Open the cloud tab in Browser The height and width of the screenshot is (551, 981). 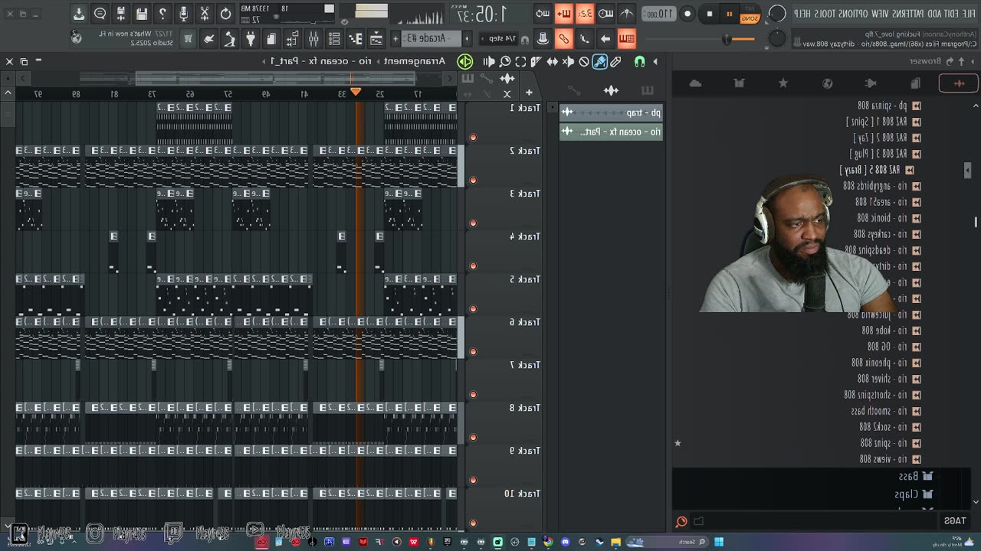pyautogui.click(x=695, y=83)
